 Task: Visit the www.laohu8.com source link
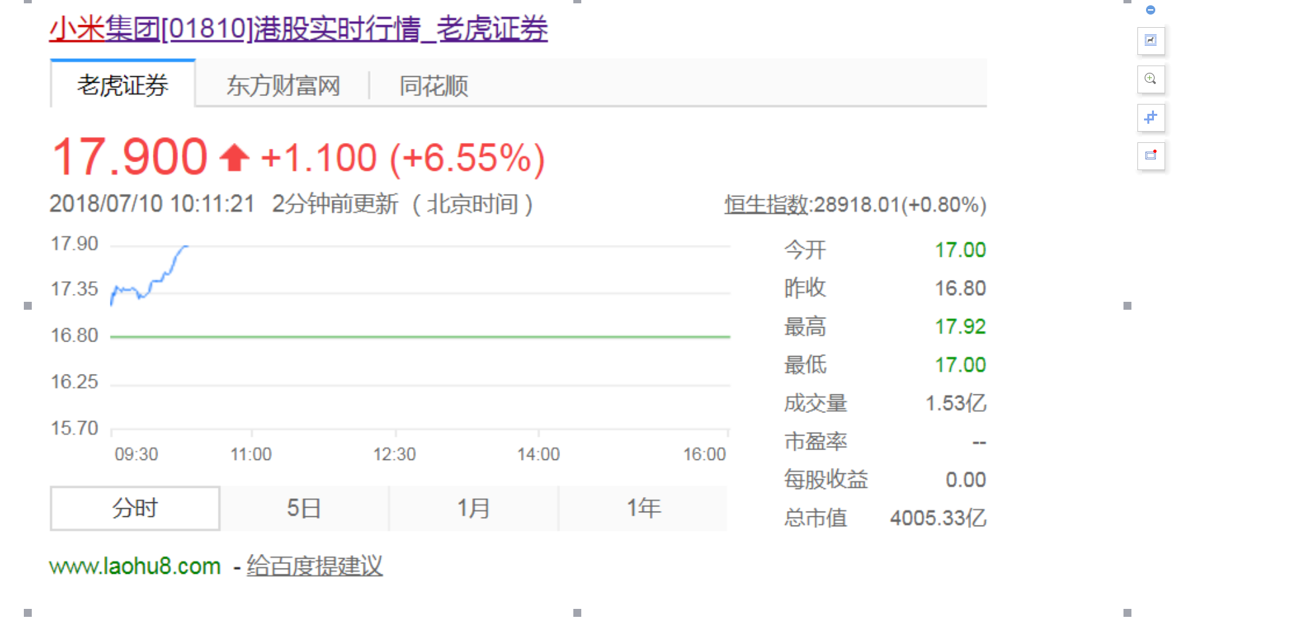[x=135, y=566]
